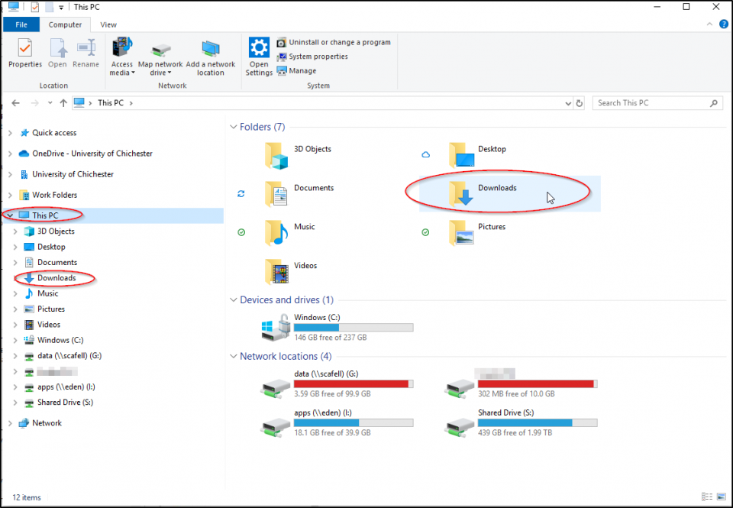The width and height of the screenshot is (733, 508).
Task: Open the Access media menu
Action: point(122,56)
